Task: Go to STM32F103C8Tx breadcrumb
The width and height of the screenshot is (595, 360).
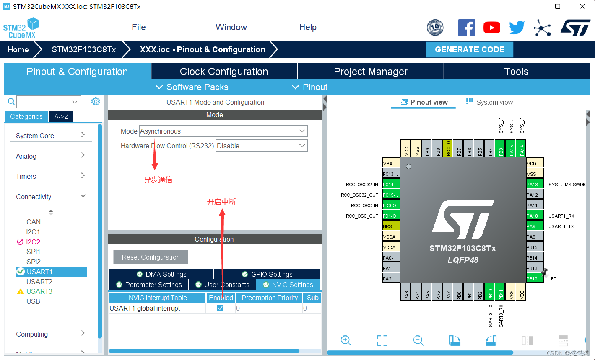Action: tap(84, 49)
